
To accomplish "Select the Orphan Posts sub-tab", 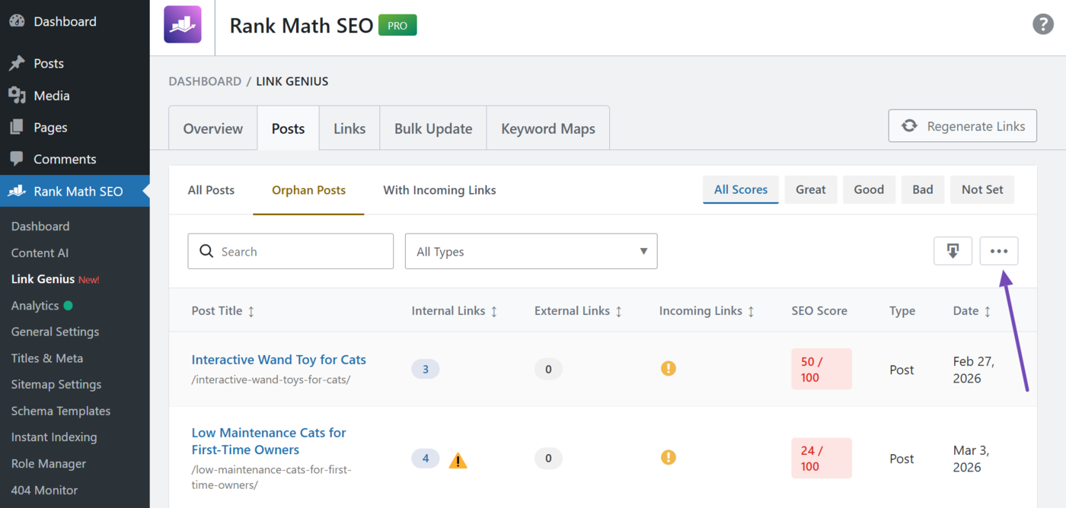I will point(309,190).
